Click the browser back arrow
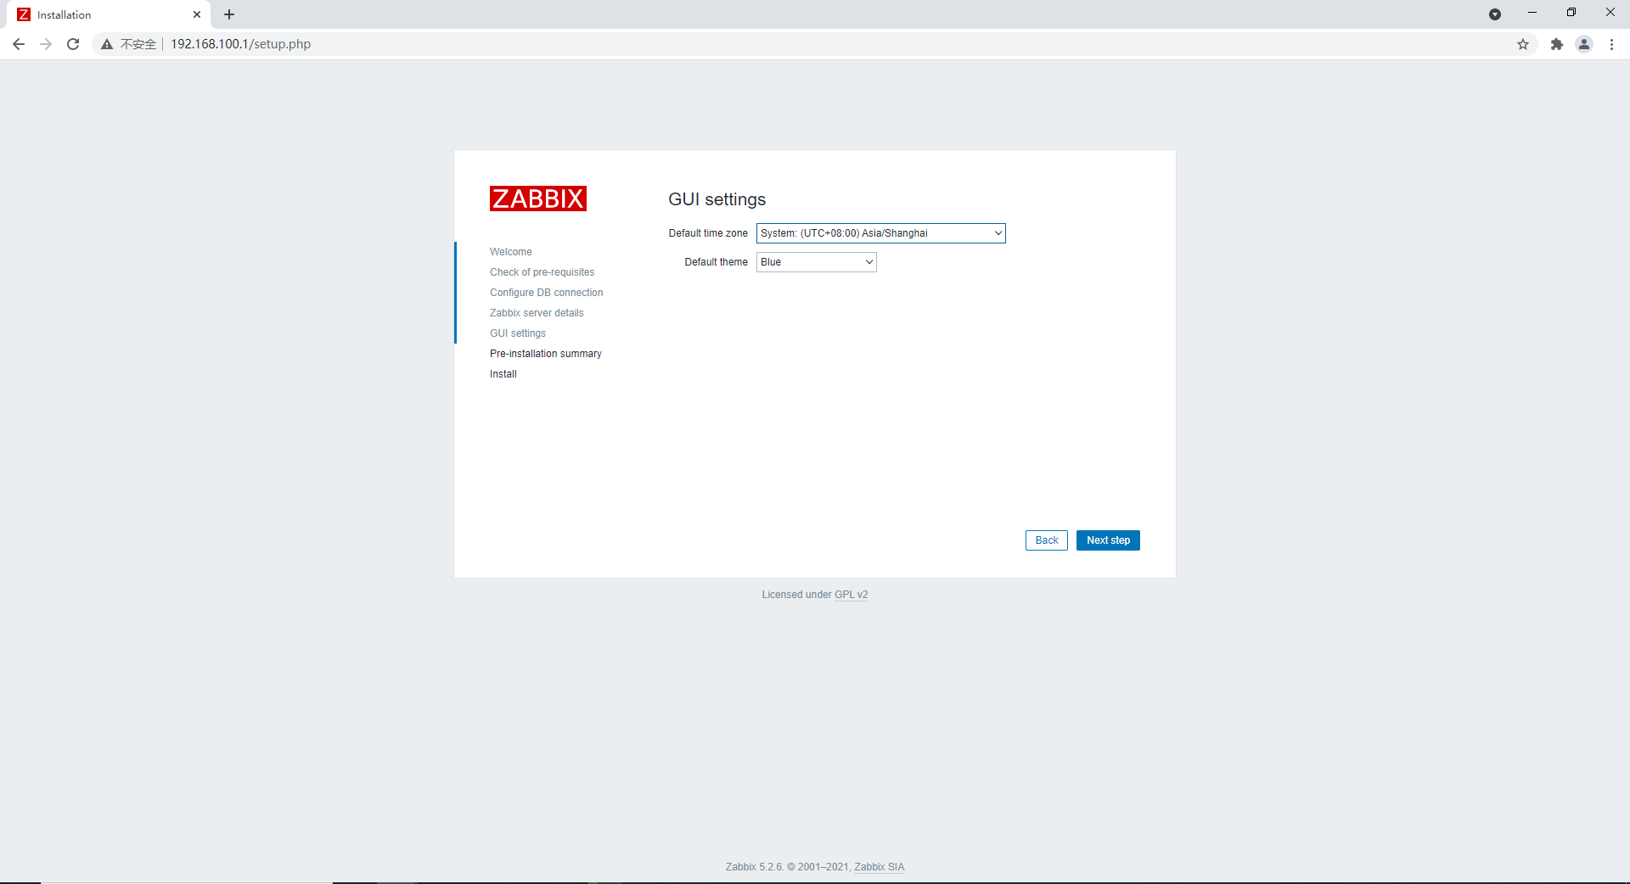This screenshot has width=1630, height=884. 19,44
